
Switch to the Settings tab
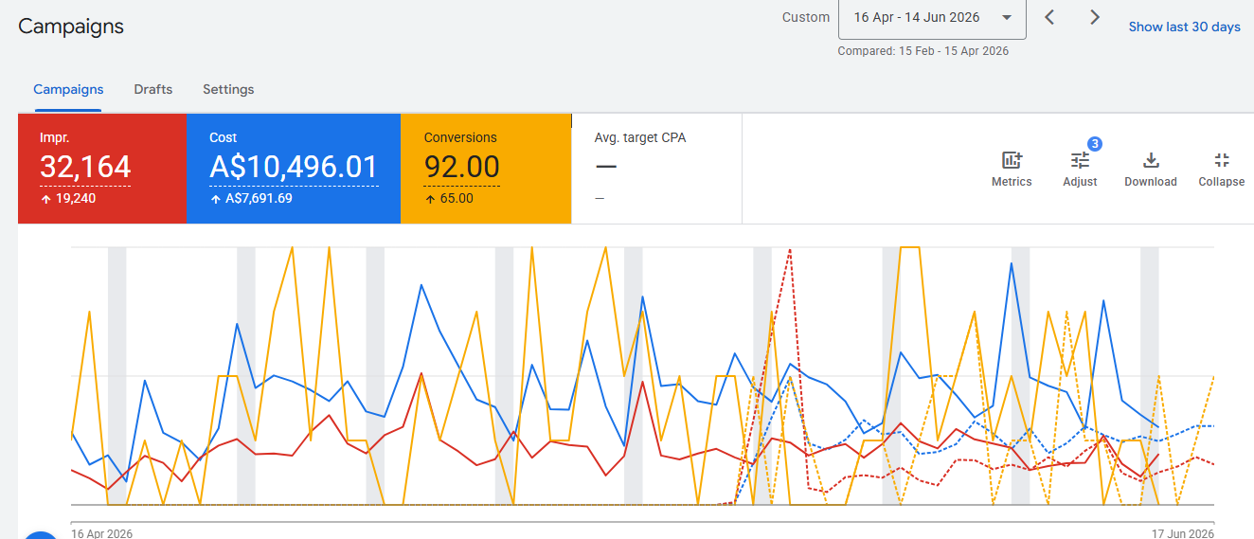pos(228,89)
